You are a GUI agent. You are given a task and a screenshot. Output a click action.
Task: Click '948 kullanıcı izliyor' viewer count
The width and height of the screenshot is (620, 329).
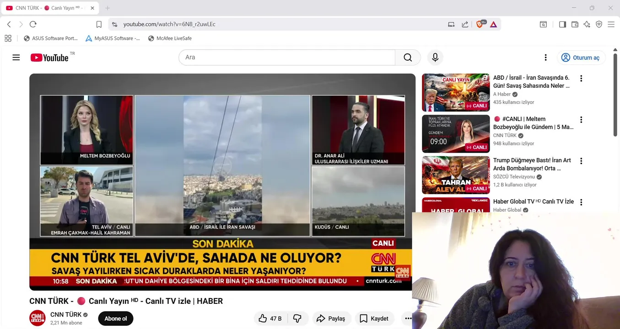pos(514,143)
